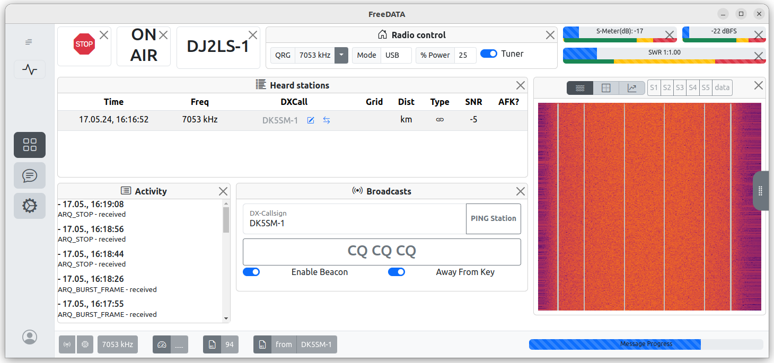
Task: Select the S2 signal level button
Action: (667, 88)
